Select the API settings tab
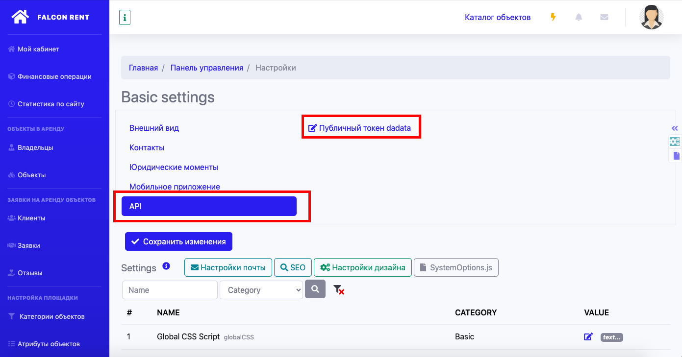The width and height of the screenshot is (682, 357). [x=209, y=206]
